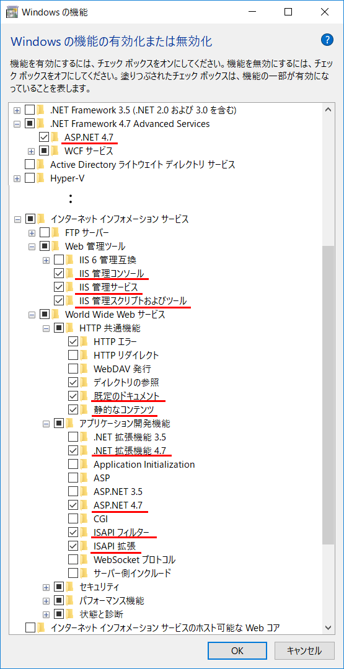Click the folder icon beside 状態と診断
The image size is (344, 669).
69,614
